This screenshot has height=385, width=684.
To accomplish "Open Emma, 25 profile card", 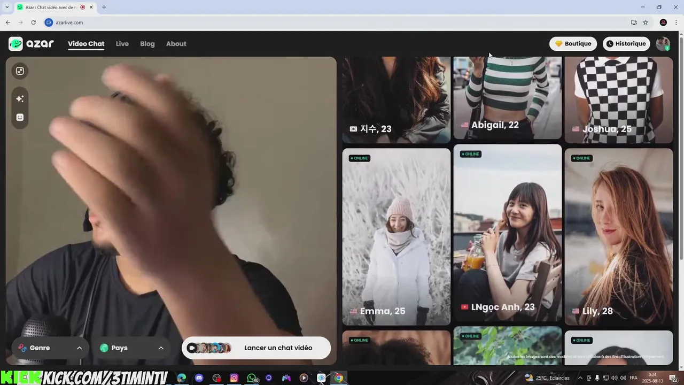I will point(397,237).
